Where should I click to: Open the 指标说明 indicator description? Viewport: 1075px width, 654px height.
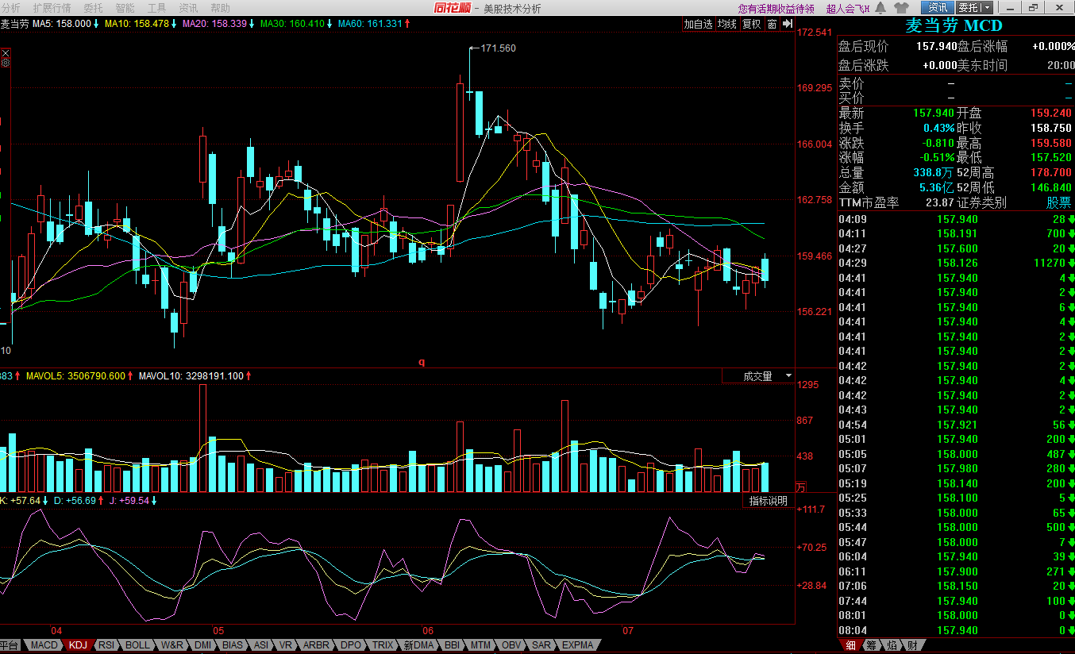coord(769,501)
